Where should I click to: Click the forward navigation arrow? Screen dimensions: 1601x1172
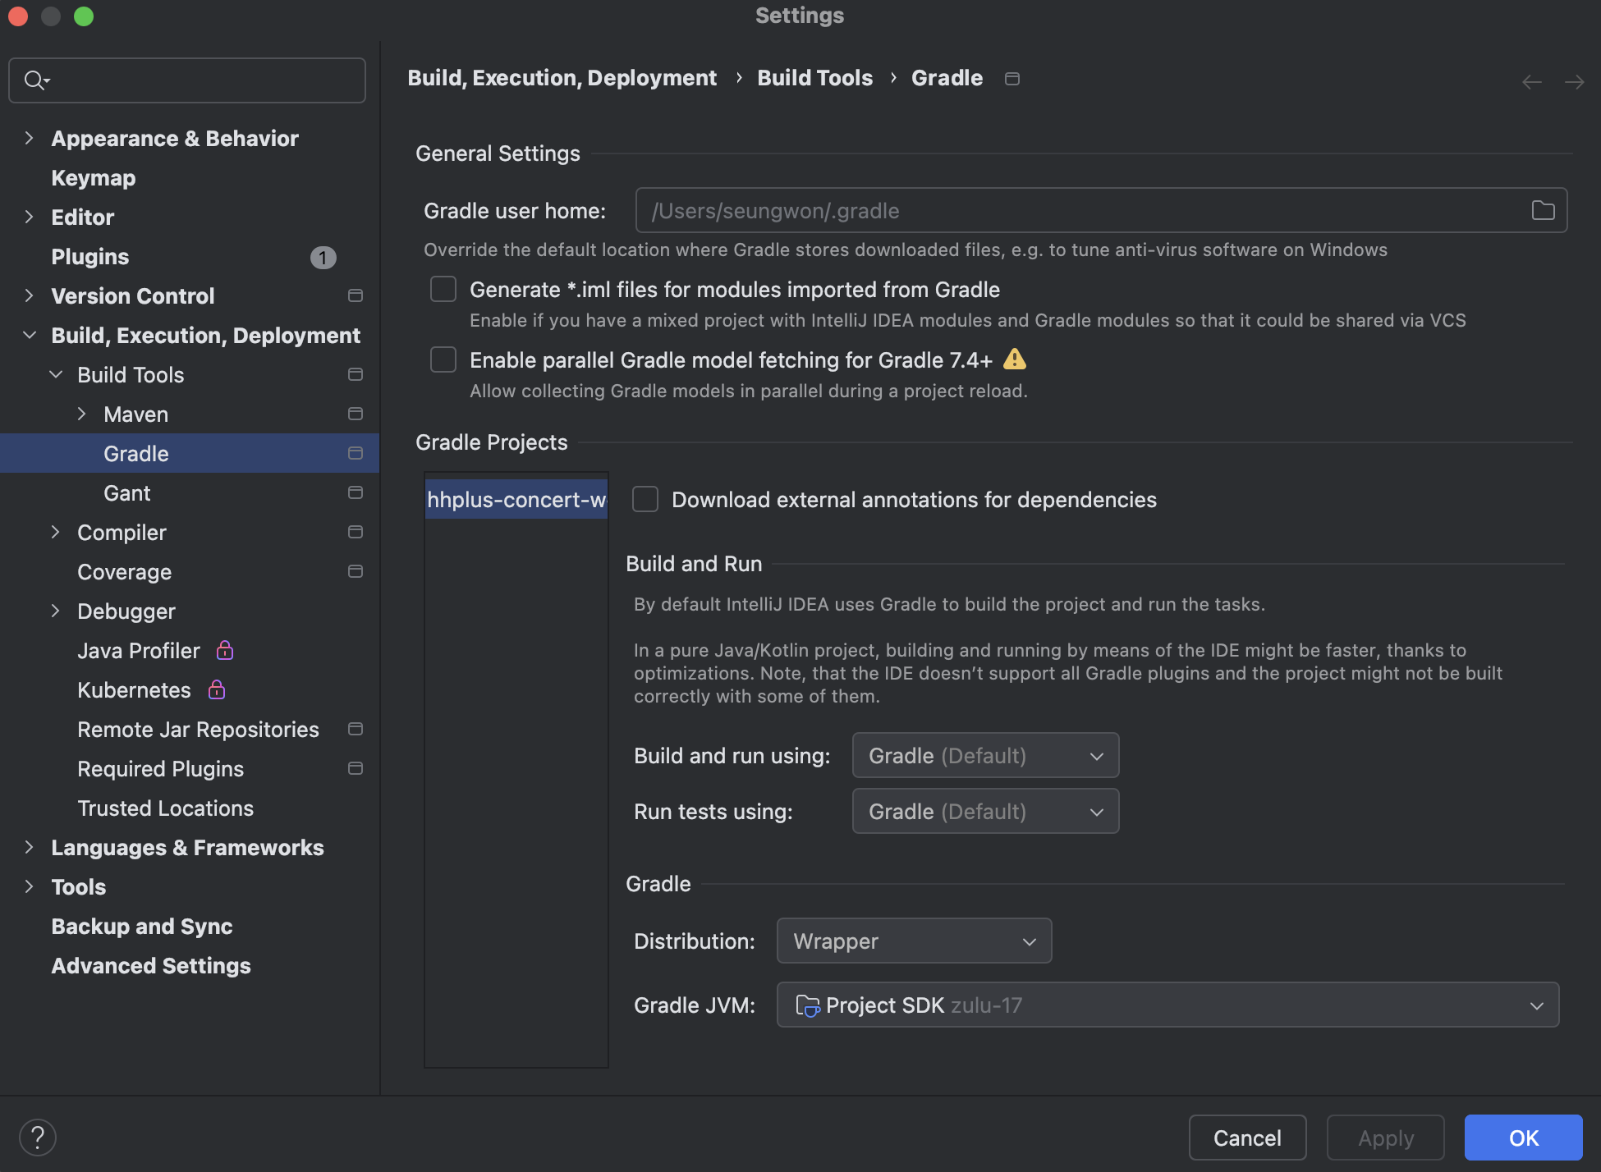1574,82
